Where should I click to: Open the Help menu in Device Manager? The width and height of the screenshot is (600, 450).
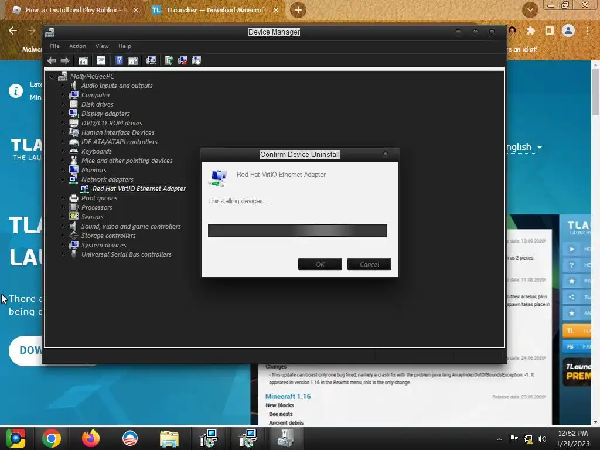point(125,46)
